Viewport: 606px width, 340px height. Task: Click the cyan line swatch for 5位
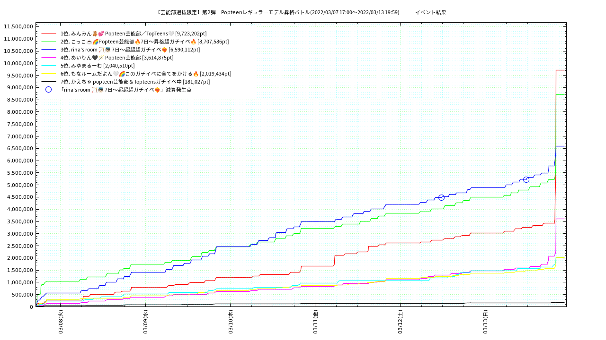49,66
